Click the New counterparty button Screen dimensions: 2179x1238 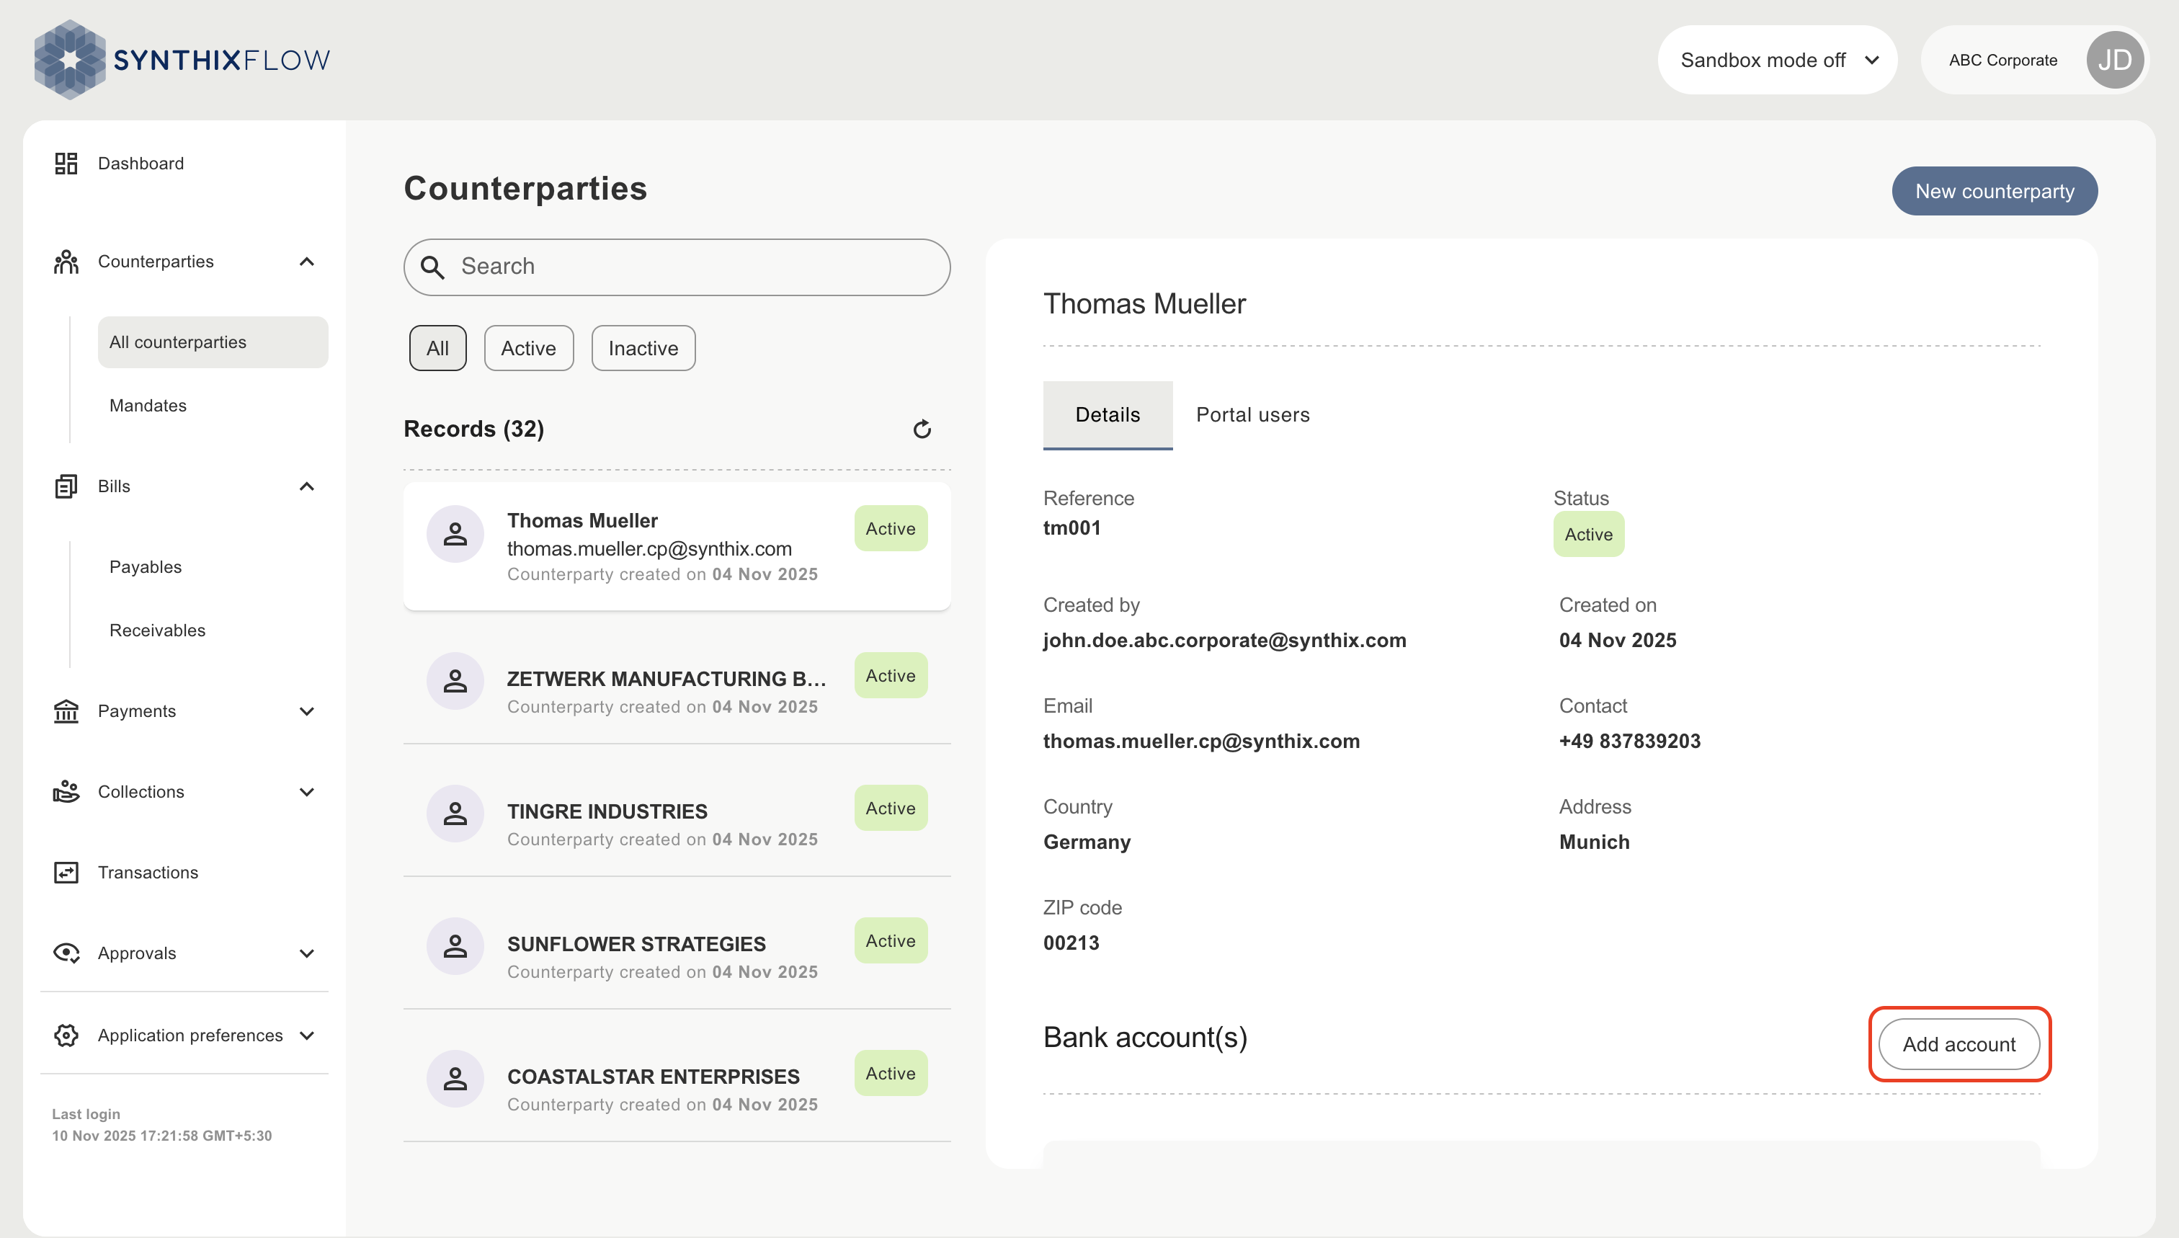click(x=1995, y=191)
